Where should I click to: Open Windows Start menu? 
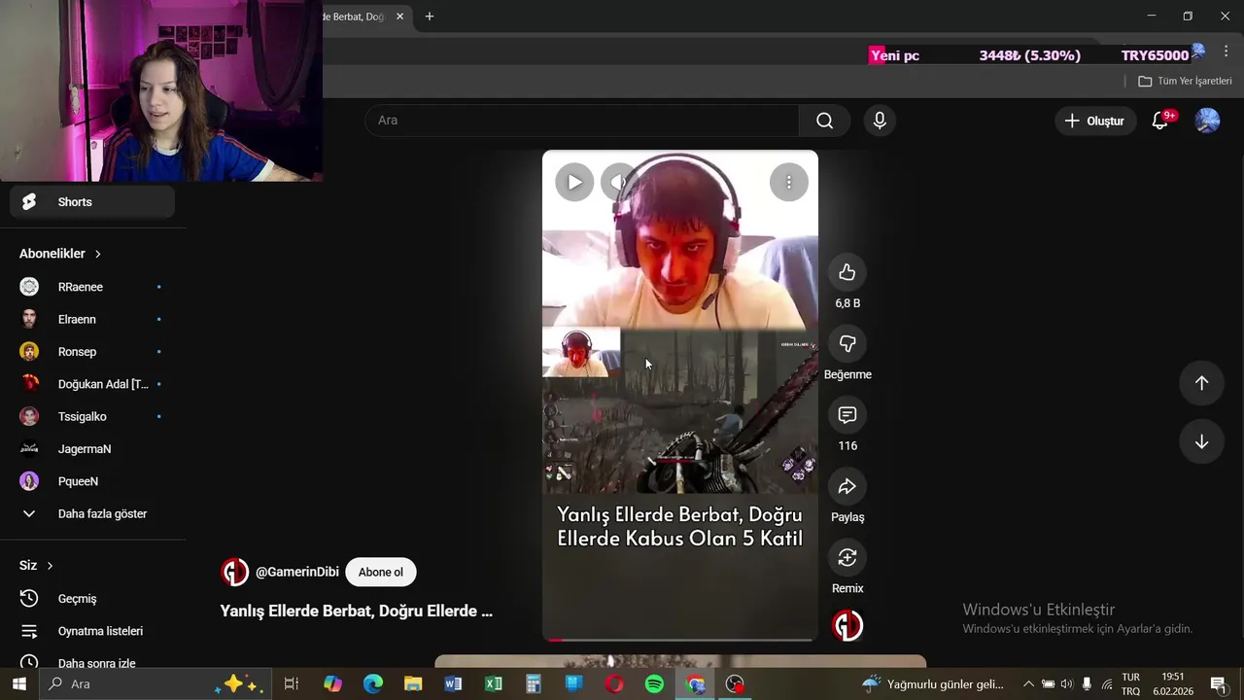point(18,684)
